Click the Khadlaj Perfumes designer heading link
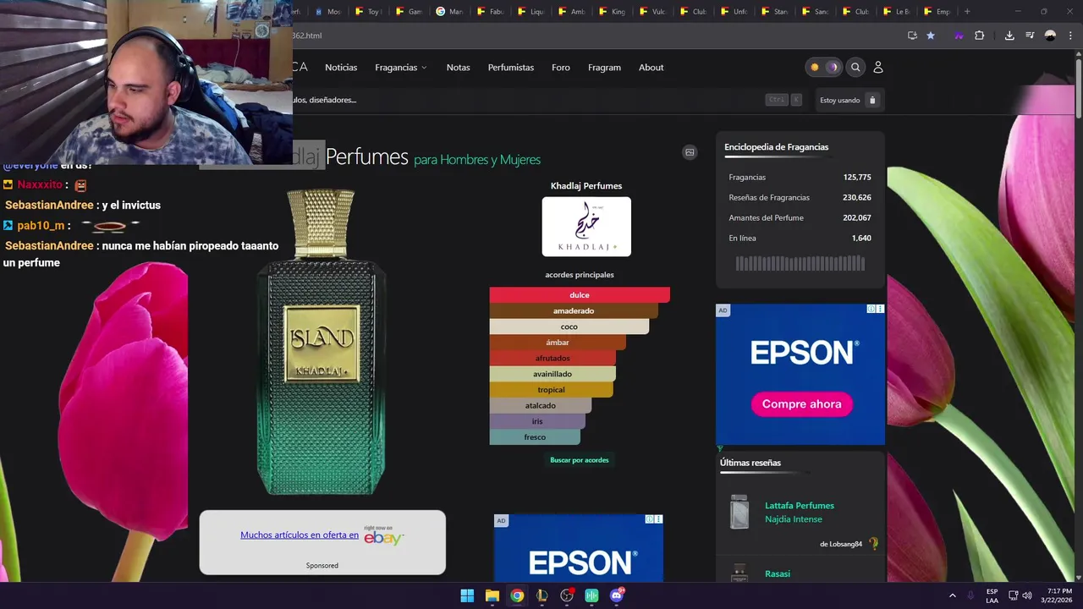The image size is (1083, 609). pos(586,186)
